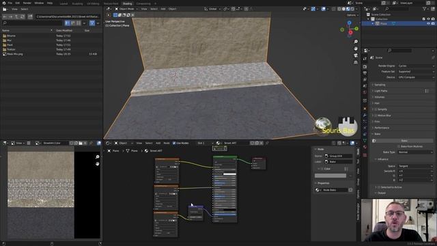Toggle Use Nodes checkbox in node editor
Viewport: 437px width, 246px height.
pyautogui.click(x=174, y=143)
